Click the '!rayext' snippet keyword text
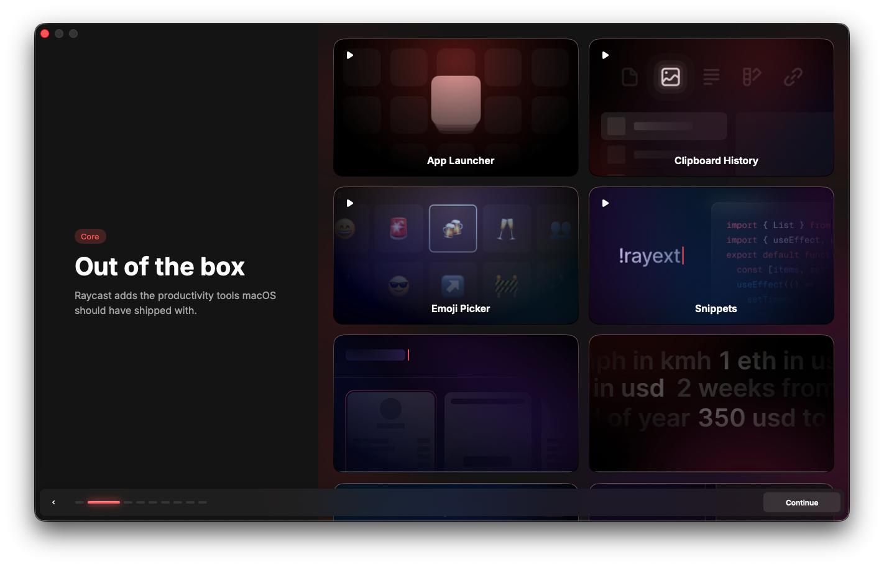884x567 pixels. [x=650, y=256]
